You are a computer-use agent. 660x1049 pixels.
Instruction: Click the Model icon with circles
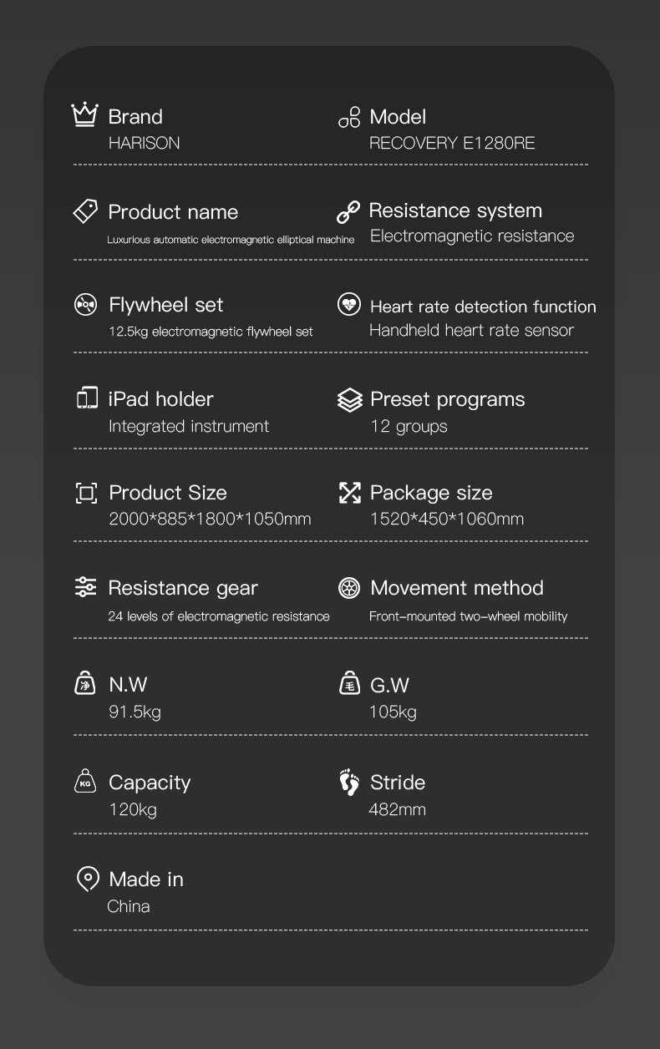coord(349,117)
